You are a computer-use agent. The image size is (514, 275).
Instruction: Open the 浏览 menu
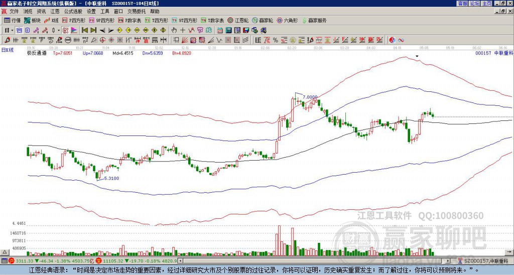(28, 12)
